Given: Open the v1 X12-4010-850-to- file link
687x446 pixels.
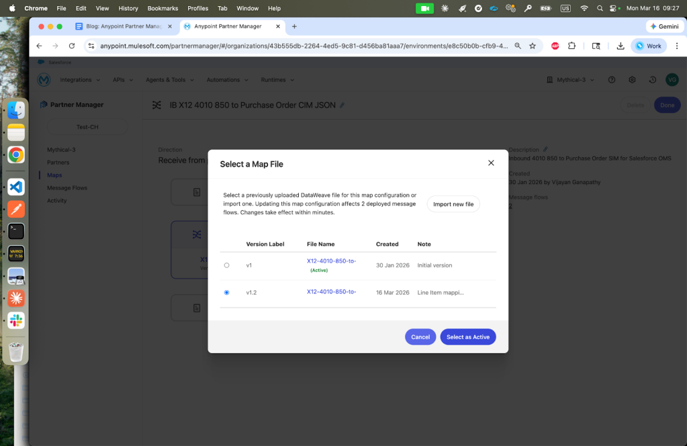Looking at the screenshot, I should coord(331,261).
